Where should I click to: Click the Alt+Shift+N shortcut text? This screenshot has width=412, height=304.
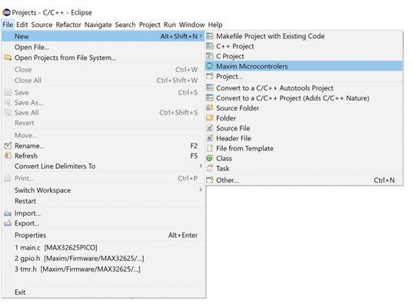[179, 36]
